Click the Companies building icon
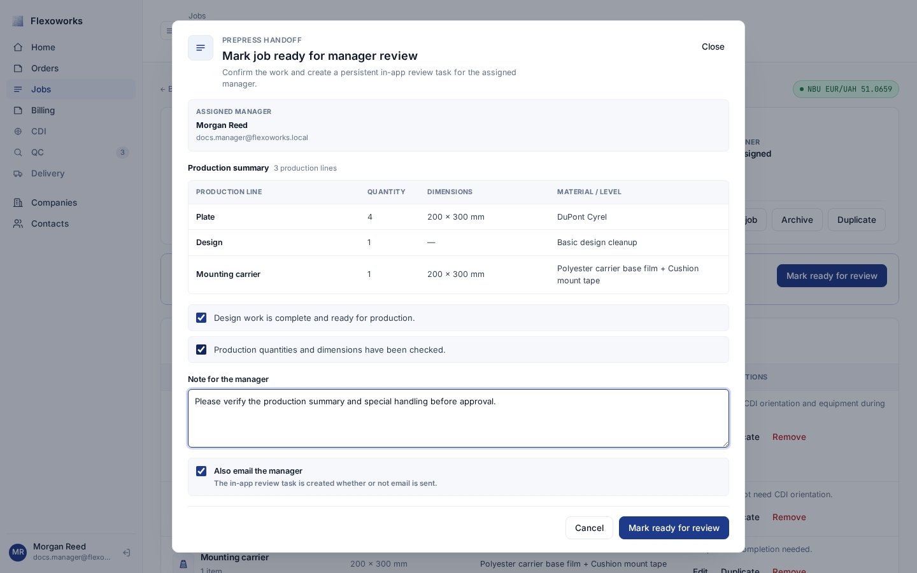Image resolution: width=917 pixels, height=573 pixels. coord(18,202)
